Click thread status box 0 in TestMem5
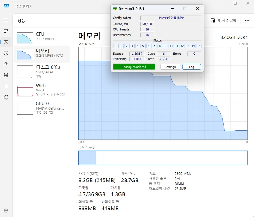Image resolution: width=254 pixels, height=217 pixels. pyautogui.click(x=115, y=46)
